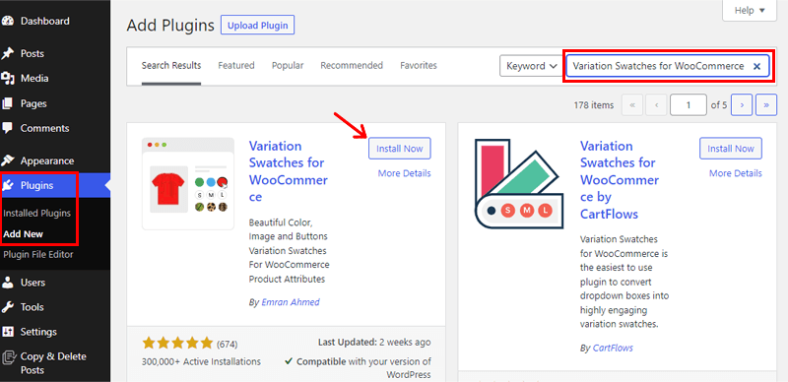Image resolution: width=788 pixels, height=382 pixels.
Task: Click the Tools wrench icon
Action: 8,307
